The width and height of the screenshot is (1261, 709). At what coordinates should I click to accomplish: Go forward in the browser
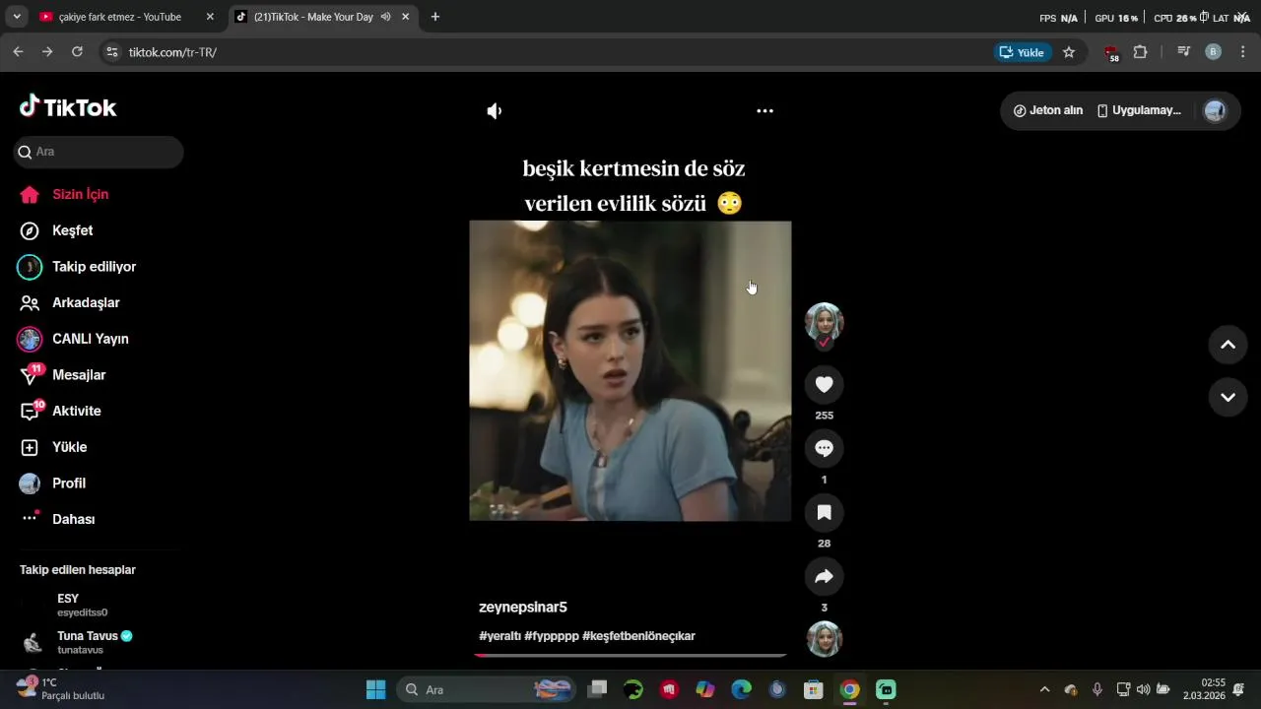47,52
